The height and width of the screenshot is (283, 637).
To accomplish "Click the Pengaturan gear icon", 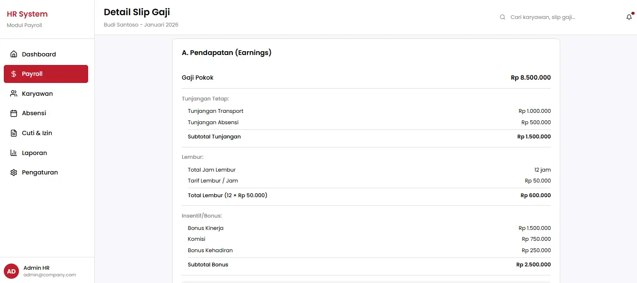I will pyautogui.click(x=14, y=173).
